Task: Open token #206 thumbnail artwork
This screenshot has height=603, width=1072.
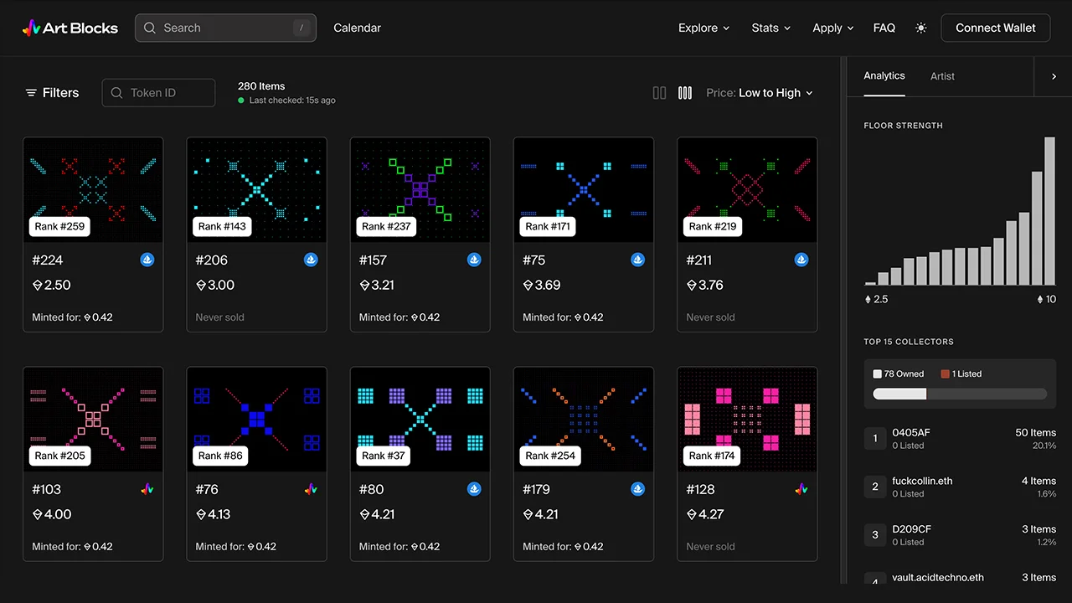Action: coord(256,190)
